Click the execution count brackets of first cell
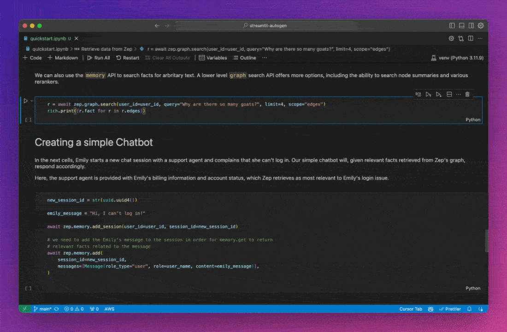 coord(28,120)
